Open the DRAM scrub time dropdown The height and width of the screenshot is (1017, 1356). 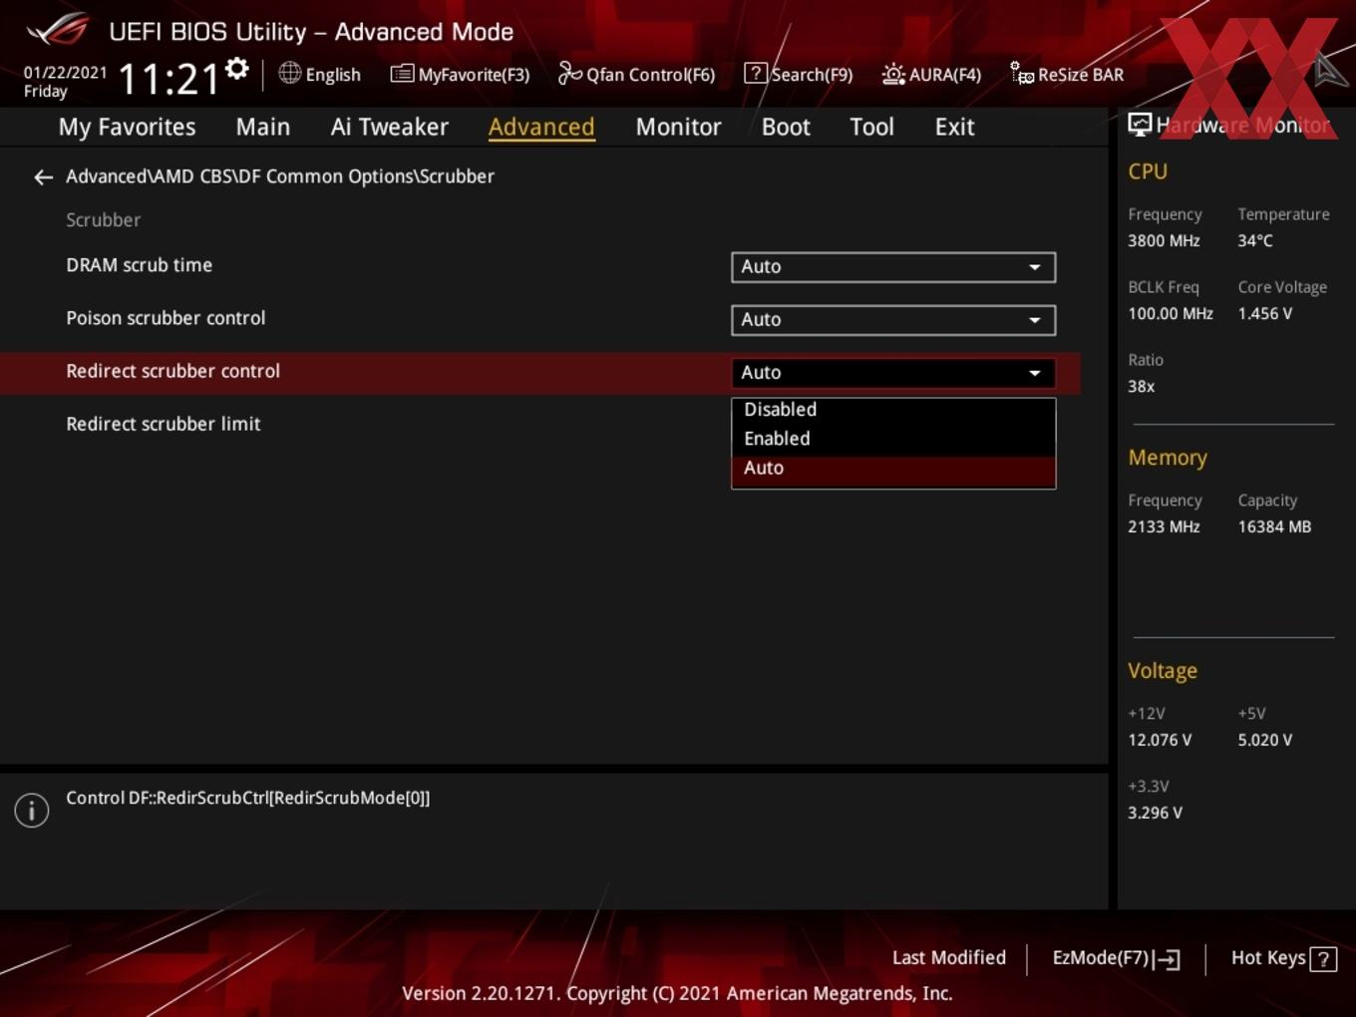[x=893, y=267]
